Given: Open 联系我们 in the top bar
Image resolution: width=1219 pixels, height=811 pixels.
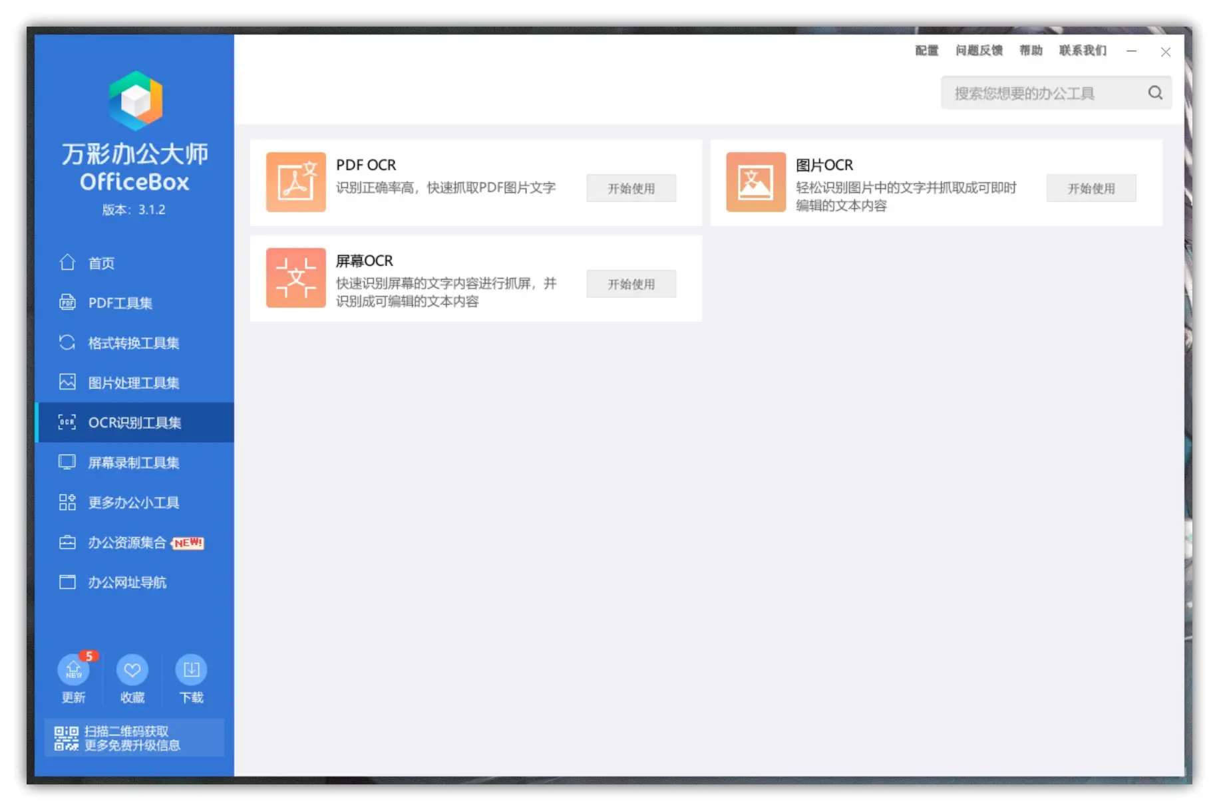Looking at the screenshot, I should click(1083, 51).
